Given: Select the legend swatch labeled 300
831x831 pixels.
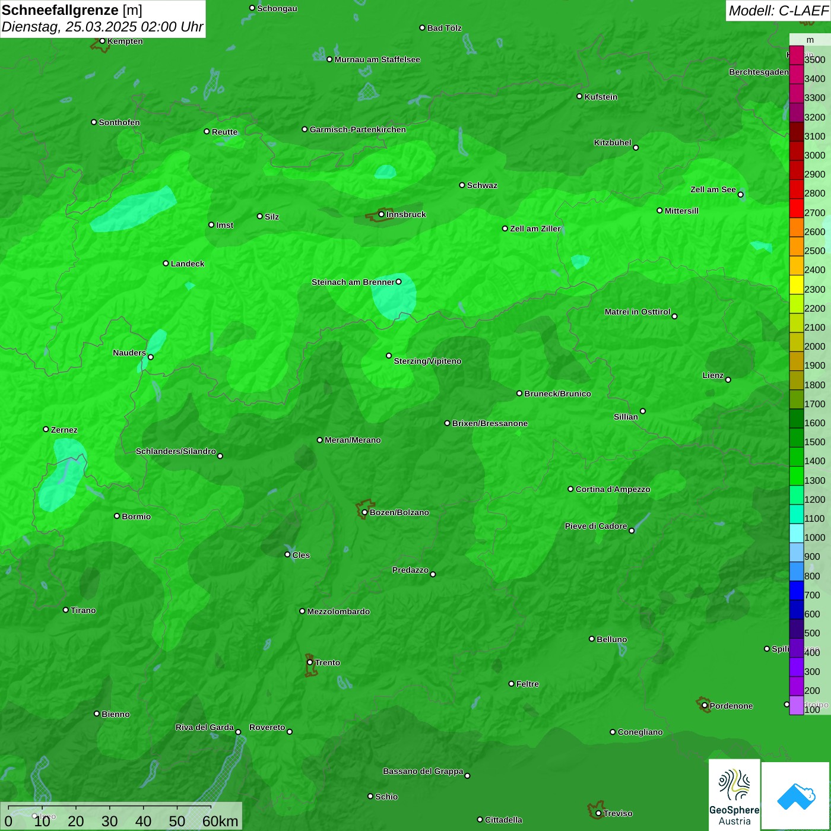Looking at the screenshot, I should (x=797, y=667).
